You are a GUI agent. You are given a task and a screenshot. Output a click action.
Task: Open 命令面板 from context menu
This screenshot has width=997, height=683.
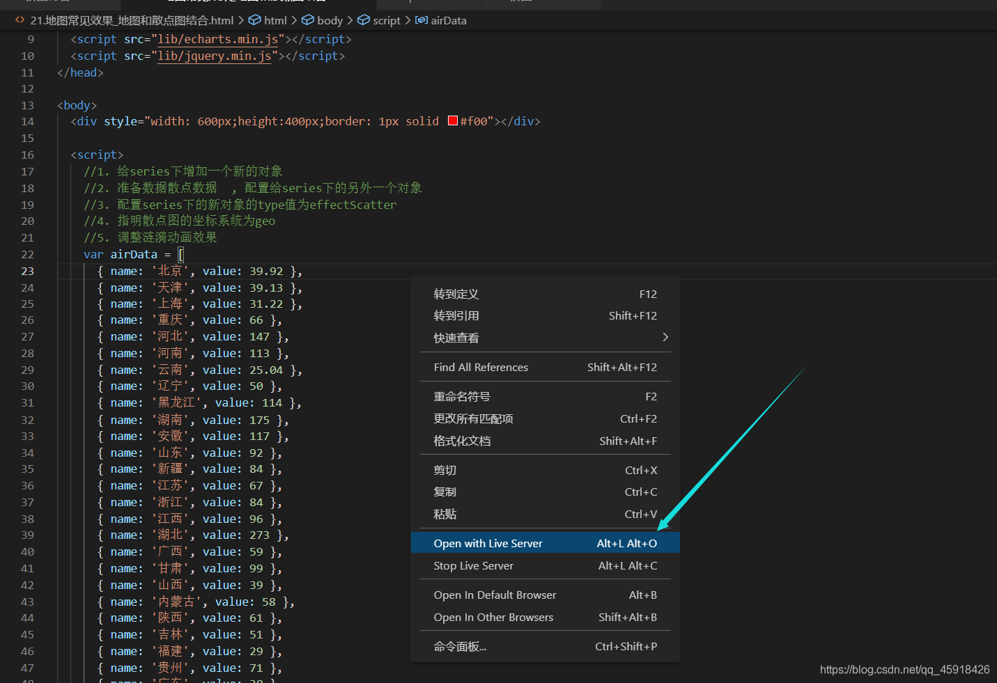click(546, 646)
